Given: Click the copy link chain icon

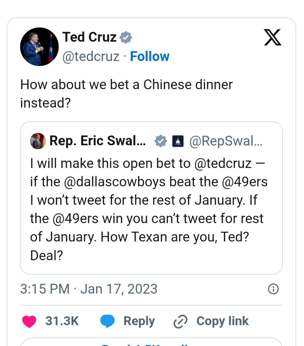Looking at the screenshot, I should (x=180, y=322).
